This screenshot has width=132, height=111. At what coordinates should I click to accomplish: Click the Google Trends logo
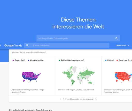click(13, 46)
